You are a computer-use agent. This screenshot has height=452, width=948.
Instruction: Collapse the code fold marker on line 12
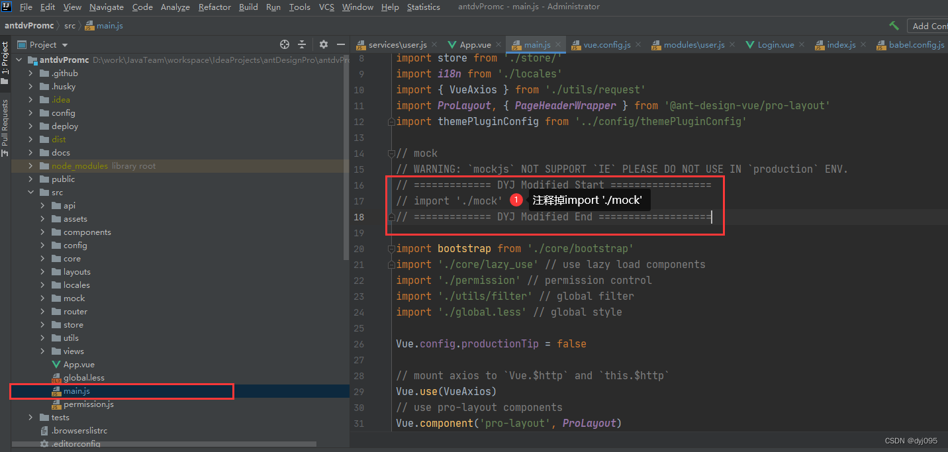click(391, 122)
